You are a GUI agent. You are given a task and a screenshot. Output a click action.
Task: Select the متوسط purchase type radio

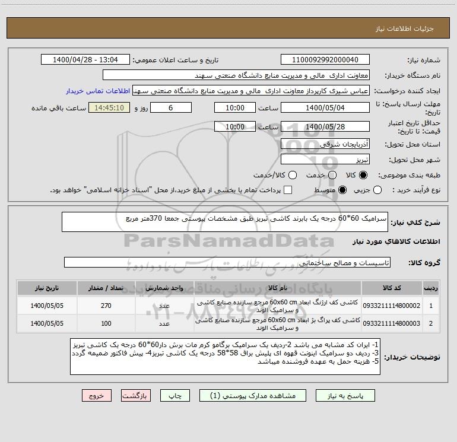[x=342, y=190]
